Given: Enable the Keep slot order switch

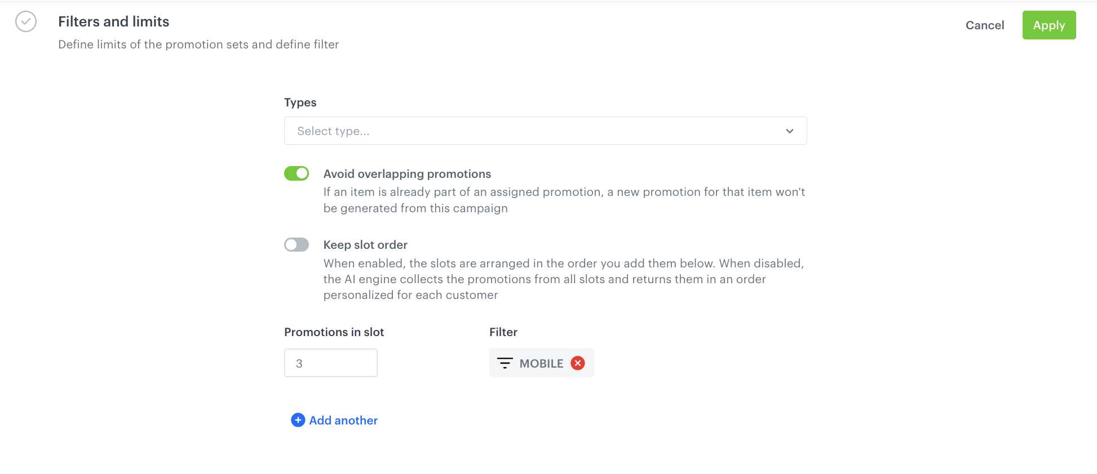Looking at the screenshot, I should tap(297, 245).
